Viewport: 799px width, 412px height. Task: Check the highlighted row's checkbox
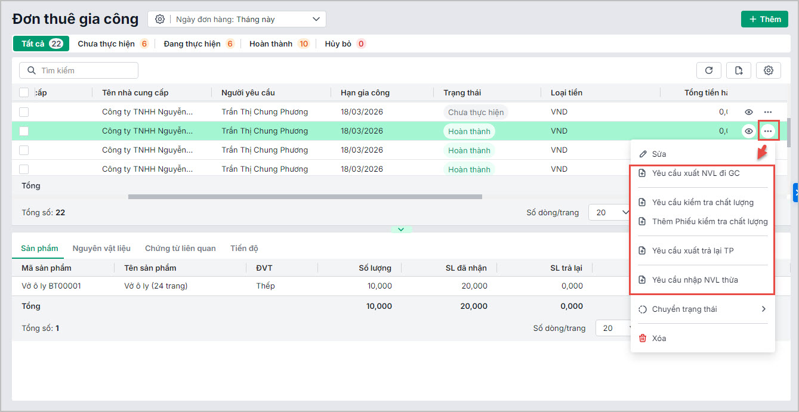click(24, 131)
